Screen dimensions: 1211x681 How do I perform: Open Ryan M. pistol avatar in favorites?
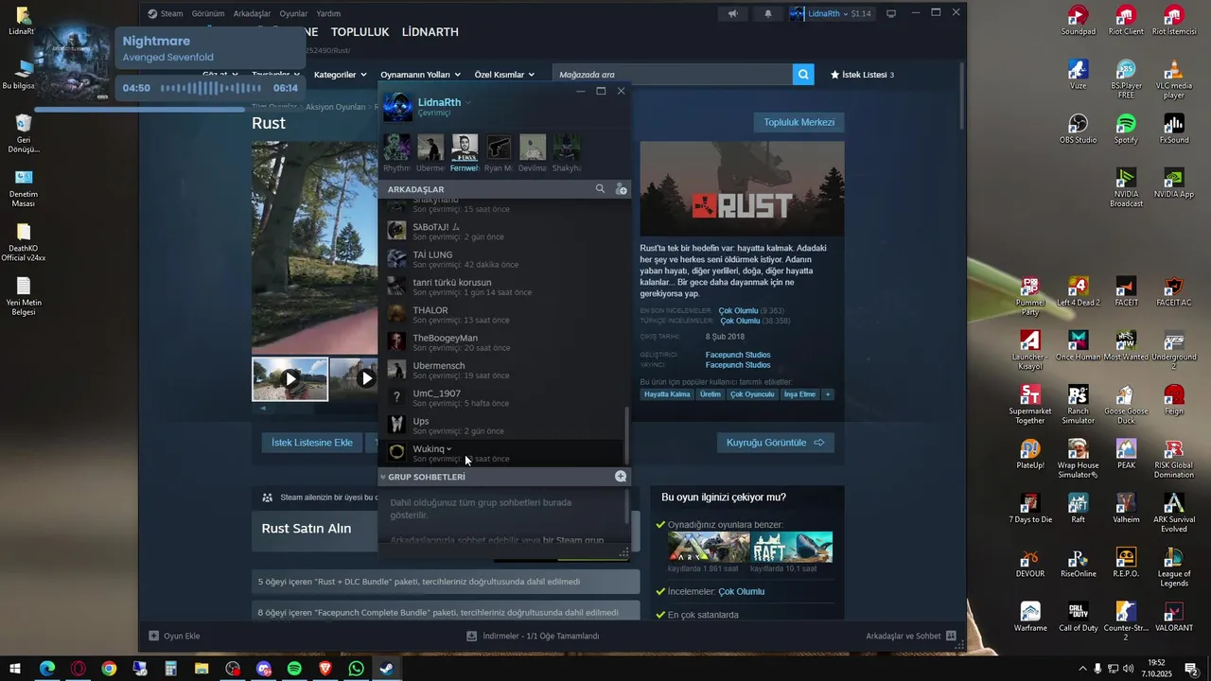tap(499, 148)
